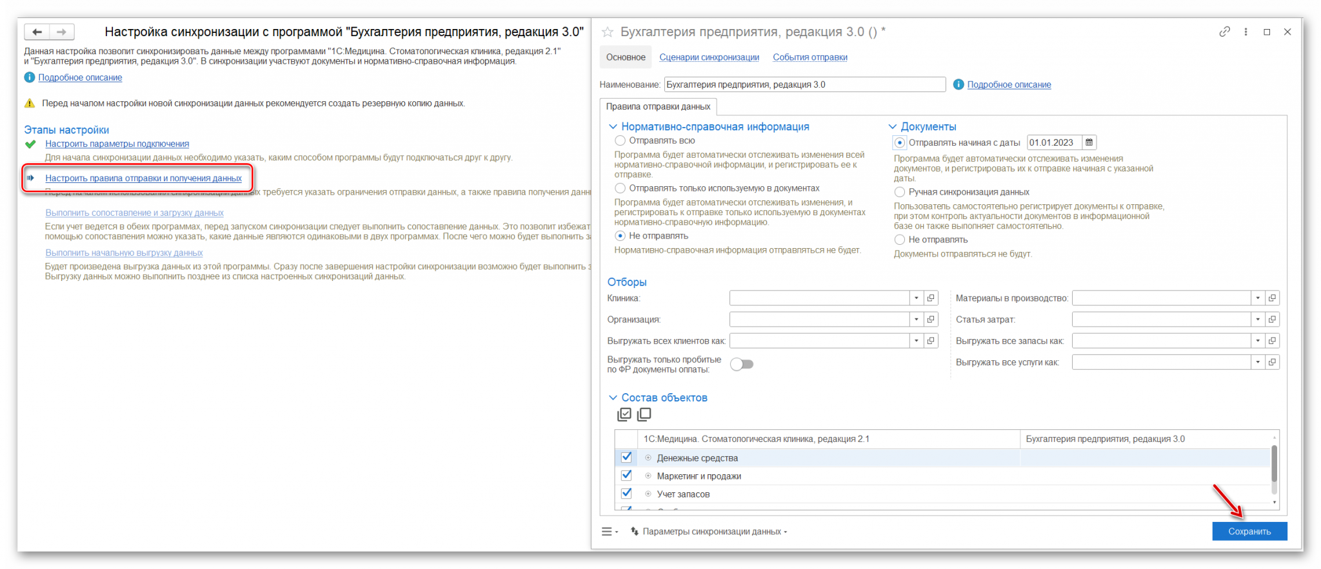Viewport: 1321px width, 569px height.
Task: Add to favorites with the star icon
Action: [x=607, y=32]
